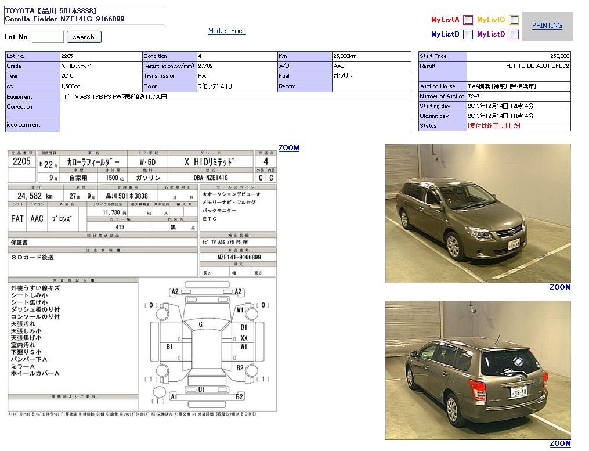Click the PRINTING link
The image size is (589, 451).
(x=547, y=26)
